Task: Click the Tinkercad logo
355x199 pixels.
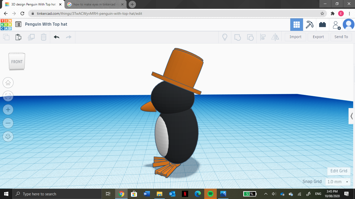Action: click(6, 24)
